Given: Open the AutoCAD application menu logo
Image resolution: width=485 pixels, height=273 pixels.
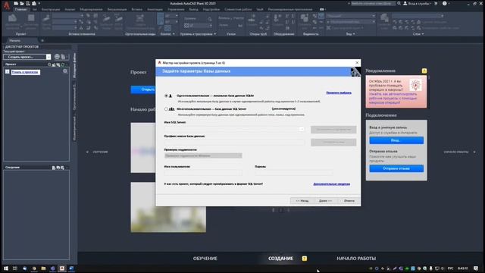Looking at the screenshot, I should 7,6.
